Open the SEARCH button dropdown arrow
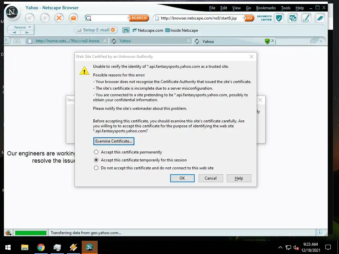Image resolution: width=339 pixels, height=254 pixels. pyautogui.click(x=129, y=18)
